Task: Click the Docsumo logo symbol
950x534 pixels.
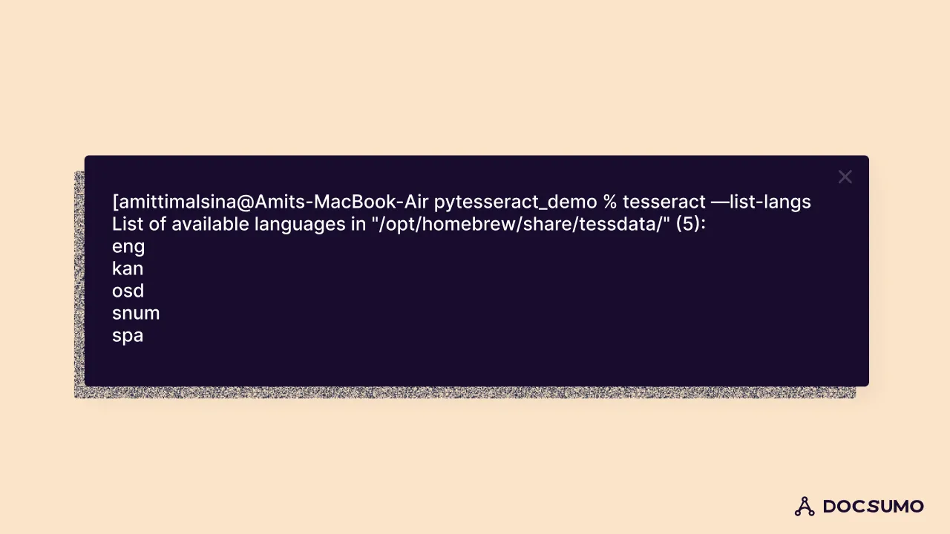Action: tap(805, 507)
